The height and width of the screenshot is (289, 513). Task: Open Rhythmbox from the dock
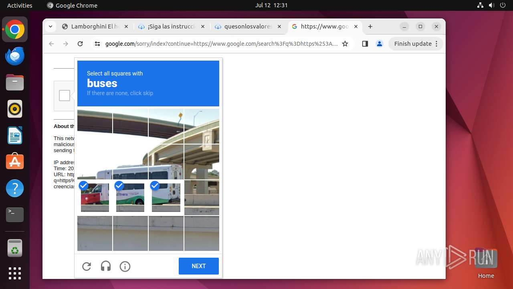(x=15, y=109)
